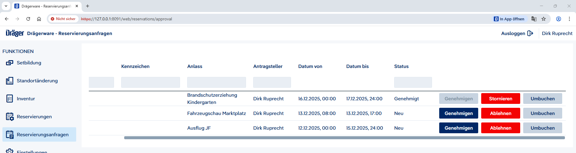Open Standortänderung via its sidebar icon
The width and height of the screenshot is (576, 153).
coord(10,81)
